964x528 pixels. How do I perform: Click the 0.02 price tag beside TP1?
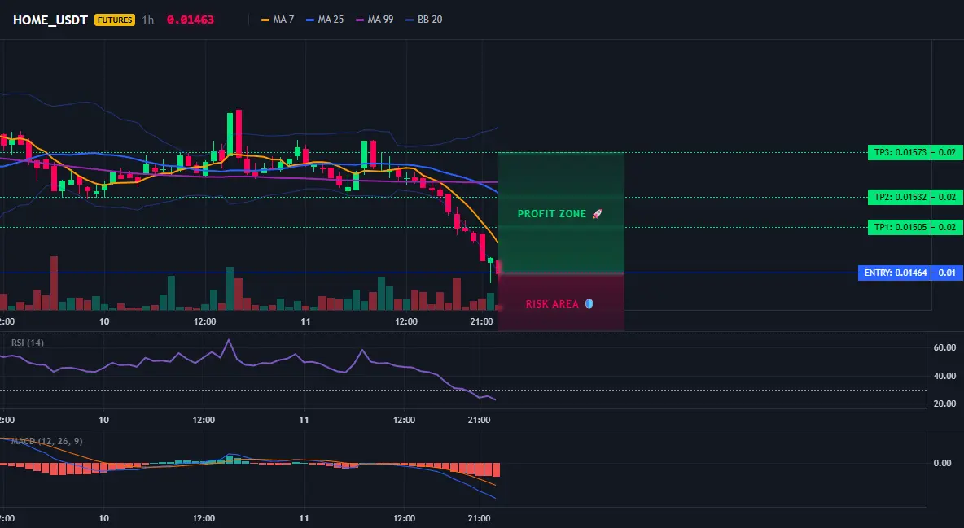(948, 228)
